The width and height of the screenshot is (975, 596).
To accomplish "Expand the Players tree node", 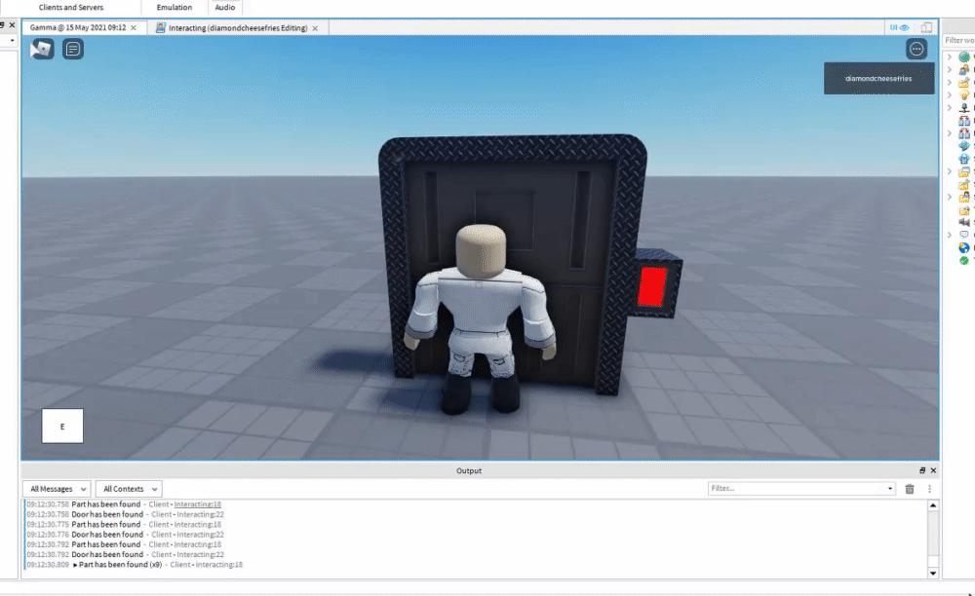I will click(x=950, y=69).
